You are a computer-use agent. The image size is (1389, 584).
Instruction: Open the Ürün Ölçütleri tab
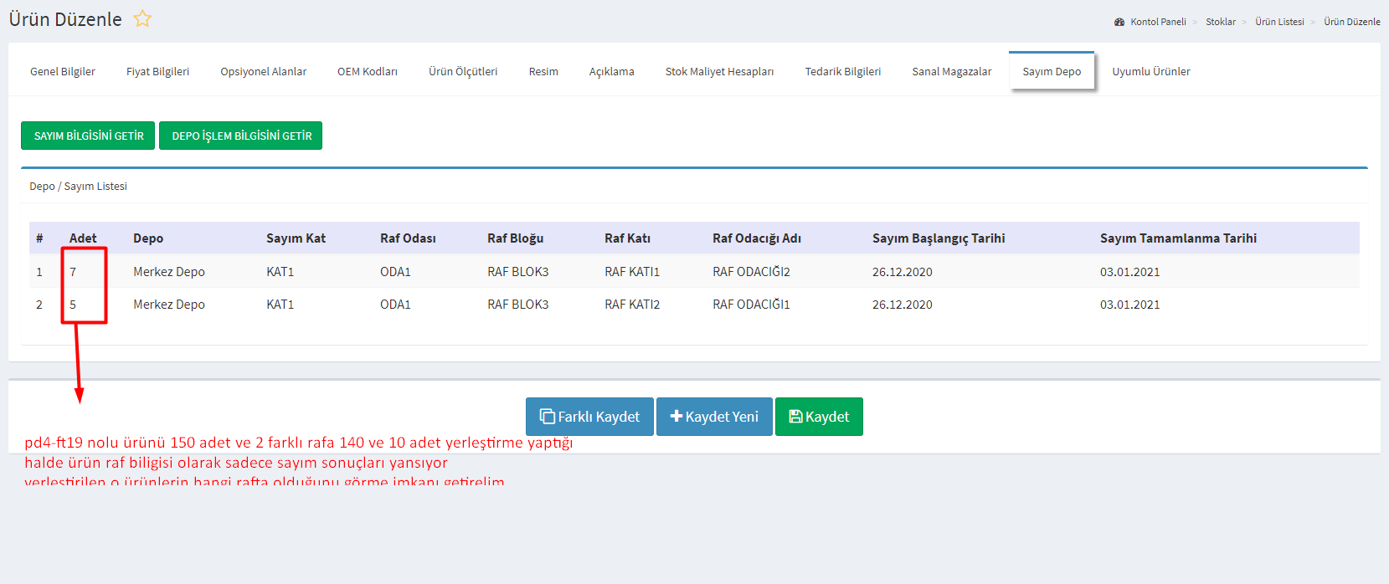(x=463, y=72)
